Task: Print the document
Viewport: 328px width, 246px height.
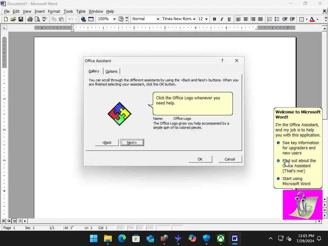Action: click(30, 19)
